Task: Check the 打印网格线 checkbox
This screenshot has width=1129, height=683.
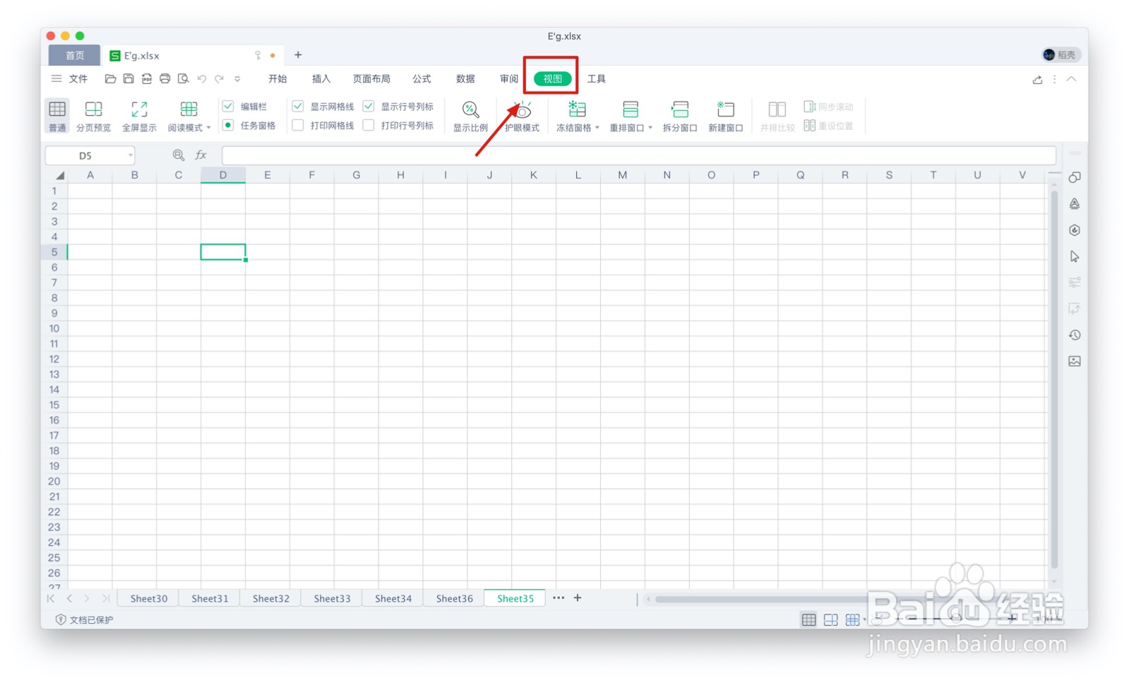Action: [298, 126]
